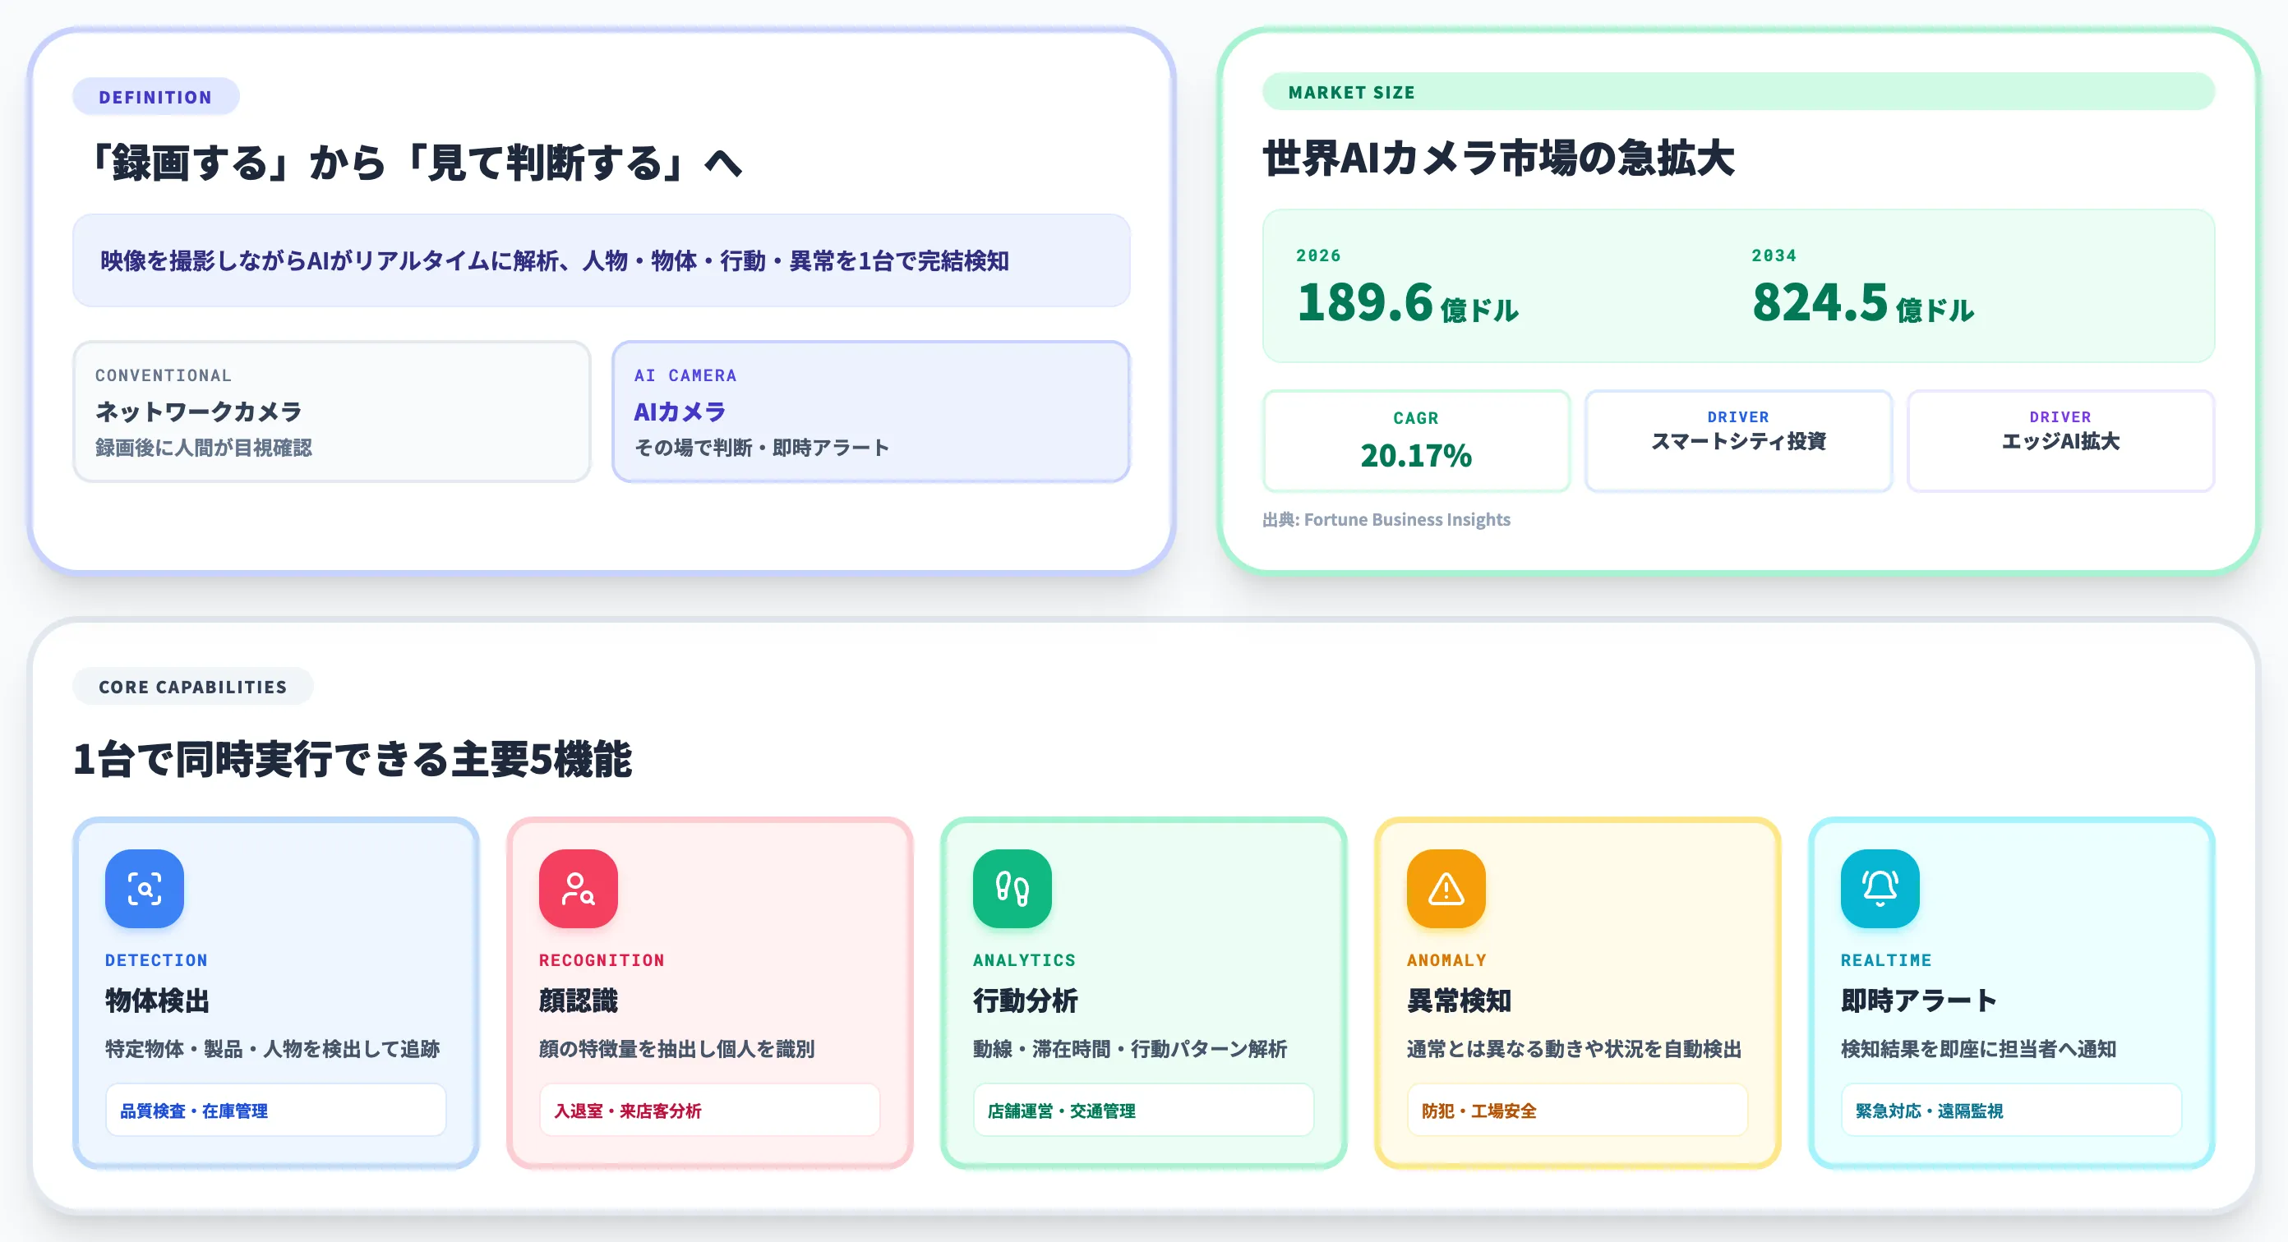This screenshot has width=2288, height=1242.
Task: Click the text 検知結果を即座に担当者へ通知
Action: (x=1979, y=1048)
